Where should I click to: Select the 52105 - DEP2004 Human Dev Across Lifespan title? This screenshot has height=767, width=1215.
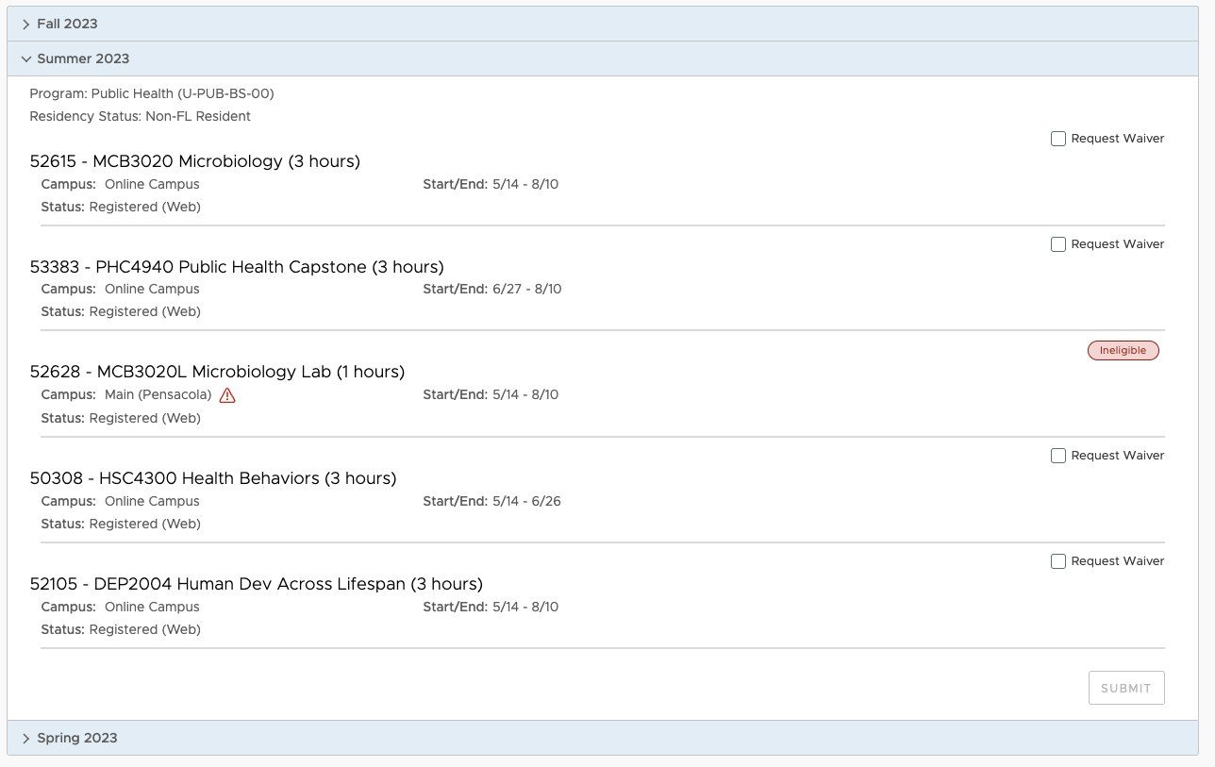257,584
